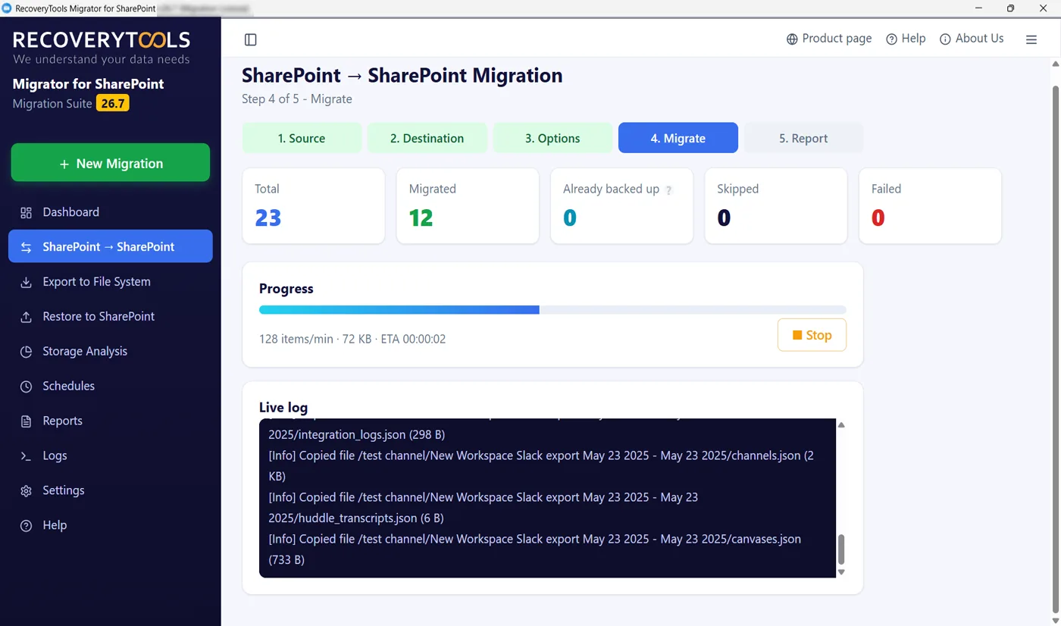This screenshot has height=626, width=1061.
Task: Click the SharePoint to SharePoint arrows icon
Action: (x=27, y=247)
